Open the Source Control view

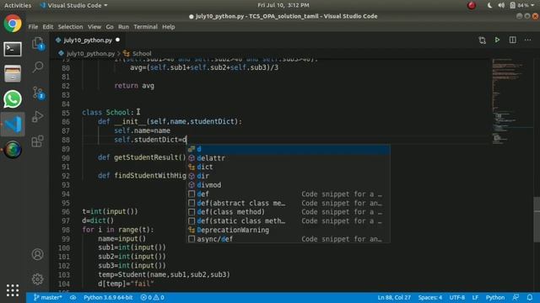click(38, 93)
